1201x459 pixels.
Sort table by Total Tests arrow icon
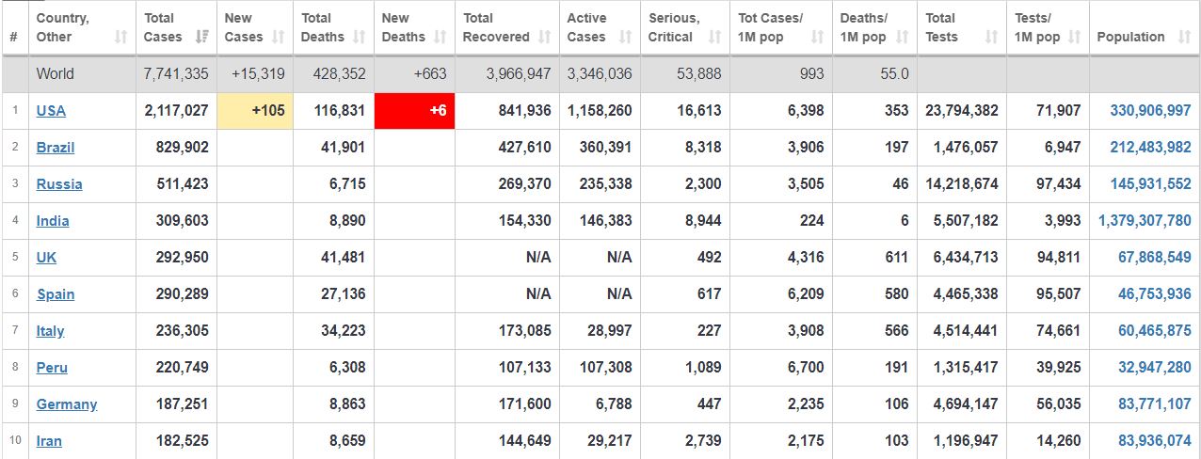click(991, 37)
